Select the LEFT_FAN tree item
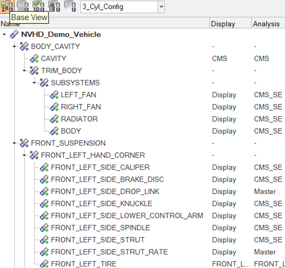The width and height of the screenshot is (285, 268). [79, 95]
